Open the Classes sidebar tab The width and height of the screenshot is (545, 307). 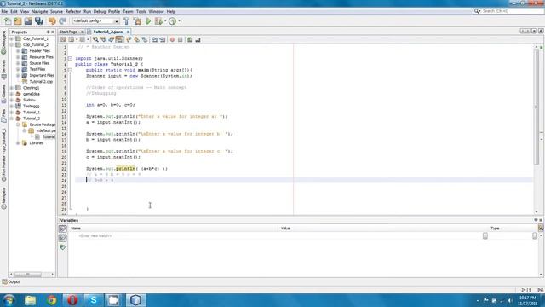coord(3,94)
